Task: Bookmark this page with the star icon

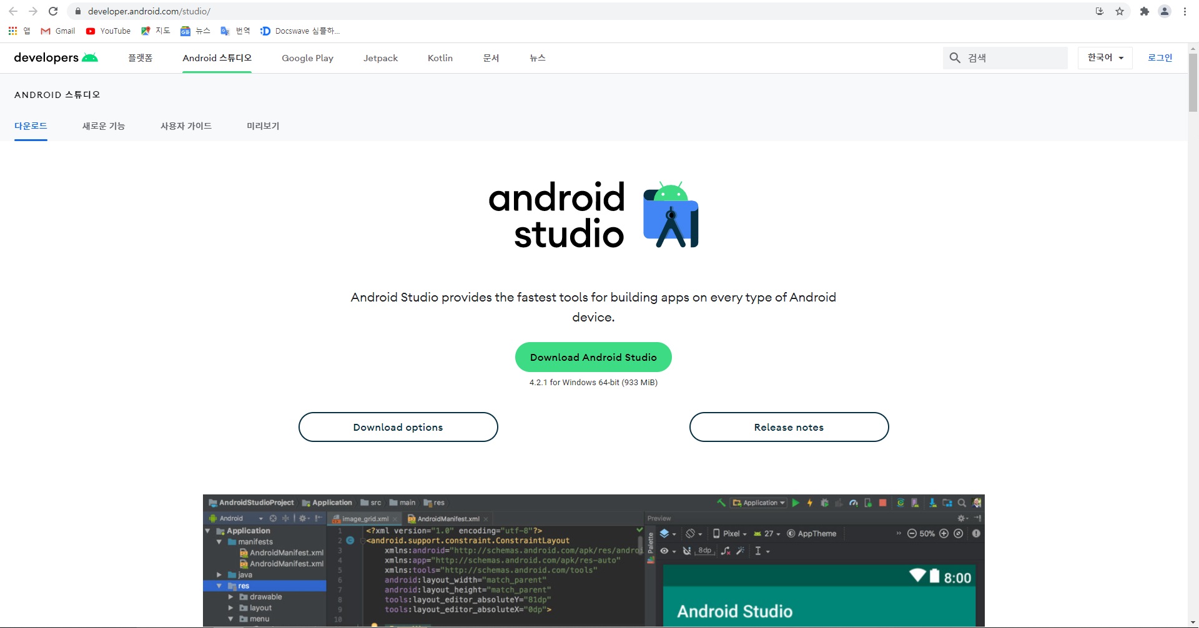Action: (1120, 11)
